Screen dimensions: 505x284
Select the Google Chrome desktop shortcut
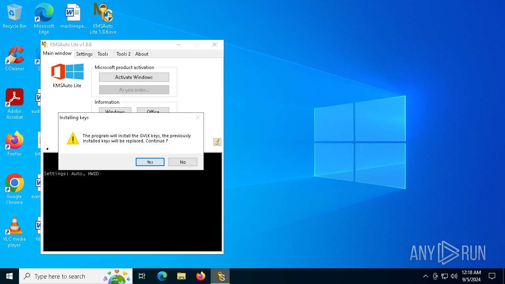(15, 189)
